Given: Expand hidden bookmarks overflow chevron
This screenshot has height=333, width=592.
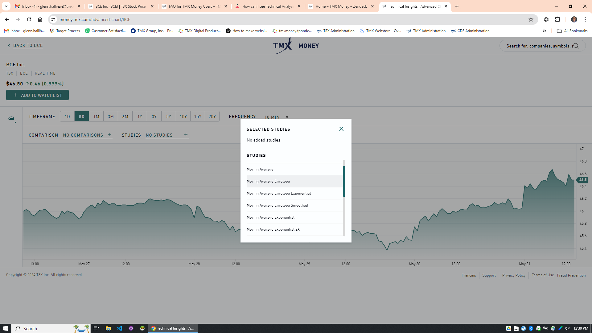Looking at the screenshot, I should point(544,31).
